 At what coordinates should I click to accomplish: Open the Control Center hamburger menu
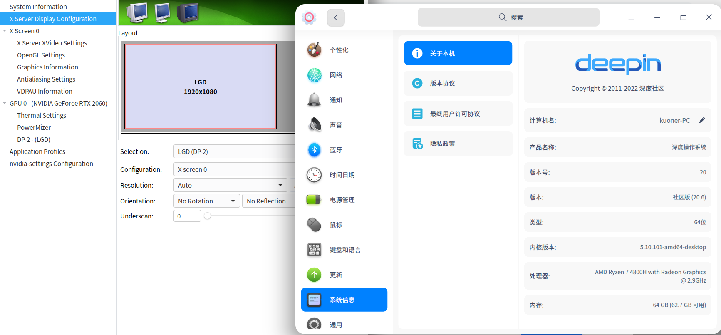tap(631, 17)
